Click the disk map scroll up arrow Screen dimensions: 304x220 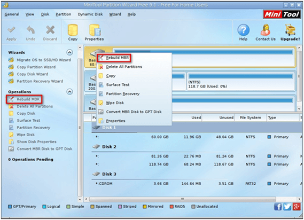coord(299,48)
